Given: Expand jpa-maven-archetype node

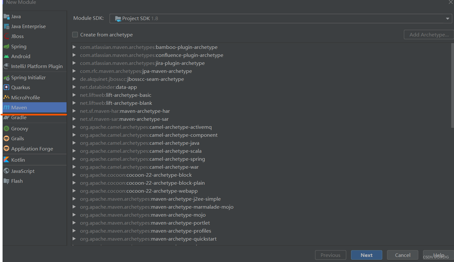Looking at the screenshot, I should pyautogui.click(x=74, y=71).
